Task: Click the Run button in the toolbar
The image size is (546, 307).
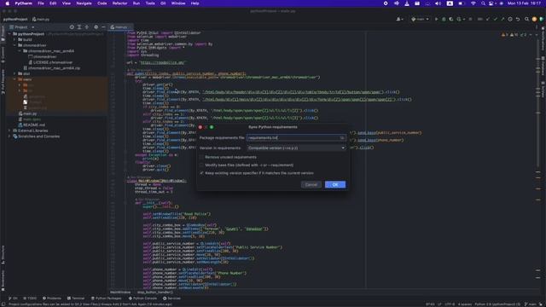Action: pos(436,19)
